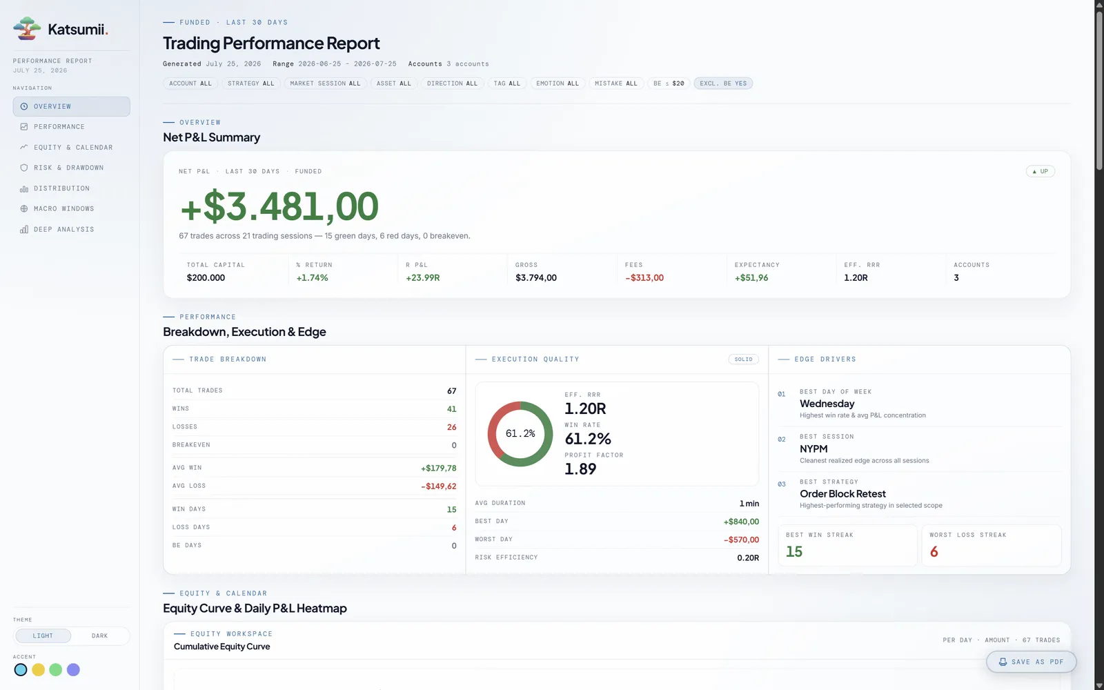Click the printer icon on Save as PDF

[1003, 662]
